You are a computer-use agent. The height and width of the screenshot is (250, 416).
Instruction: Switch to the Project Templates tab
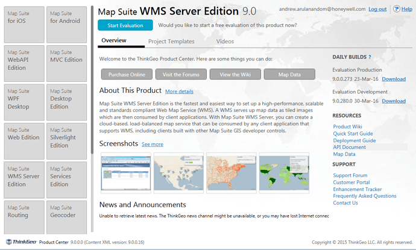click(171, 42)
